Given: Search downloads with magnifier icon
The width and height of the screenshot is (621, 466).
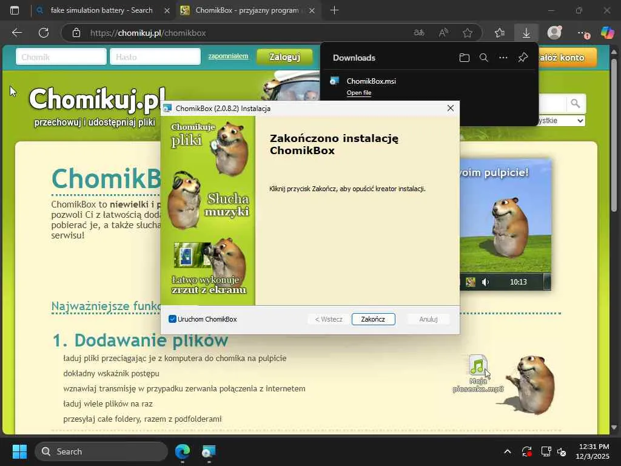Looking at the screenshot, I should [x=483, y=58].
